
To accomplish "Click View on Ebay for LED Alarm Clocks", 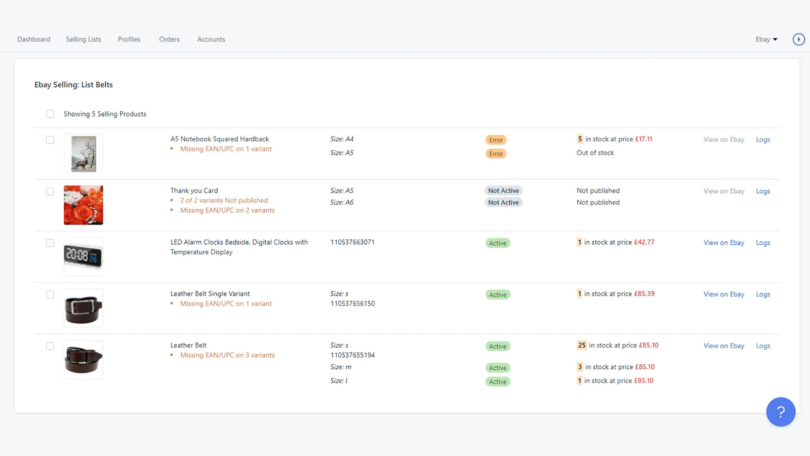I will coord(723,243).
